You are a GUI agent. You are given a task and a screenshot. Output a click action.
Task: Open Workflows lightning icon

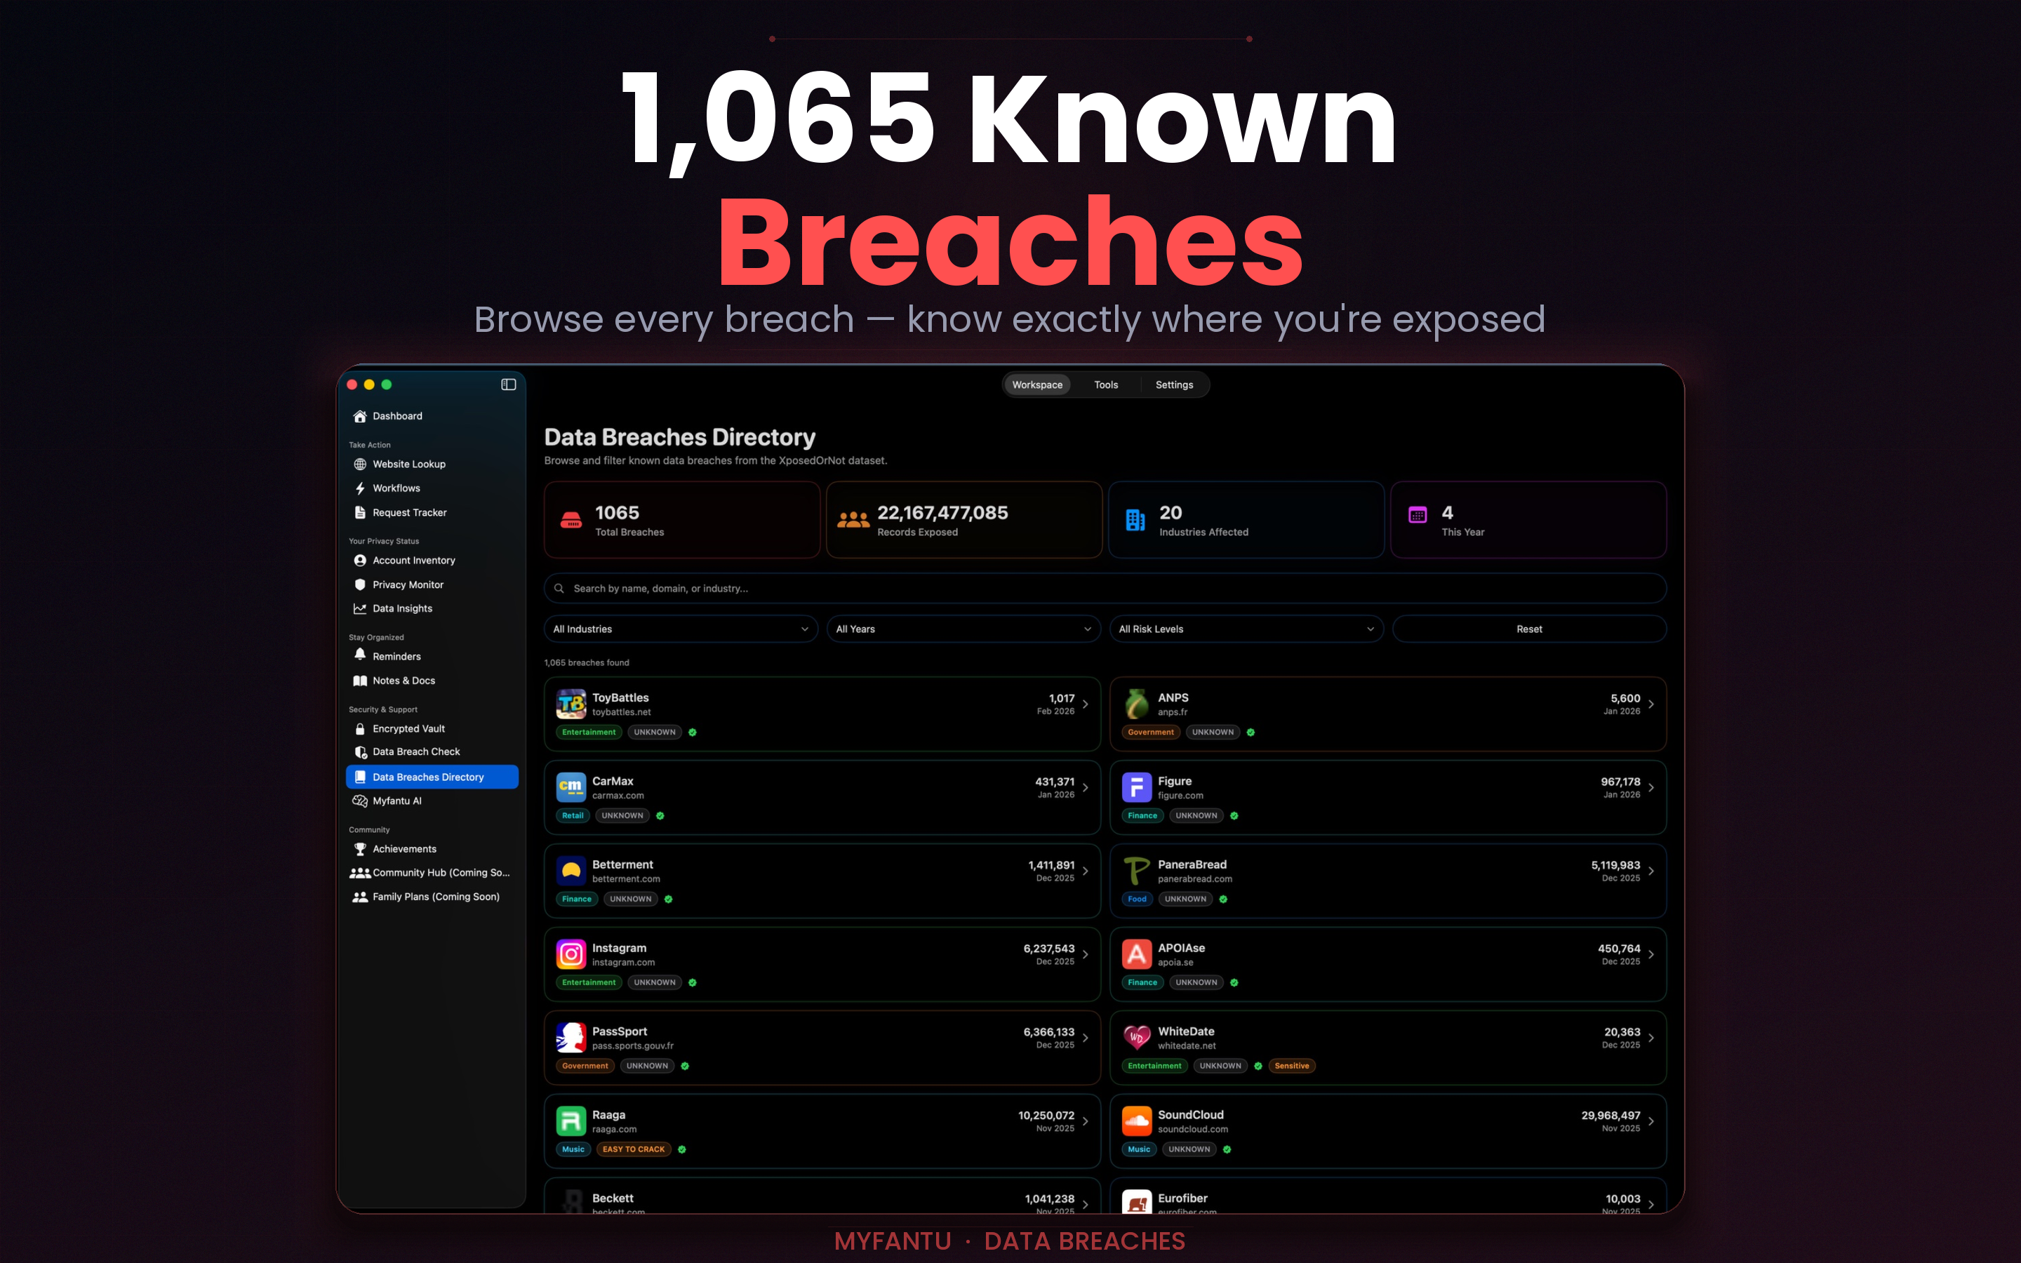point(360,488)
